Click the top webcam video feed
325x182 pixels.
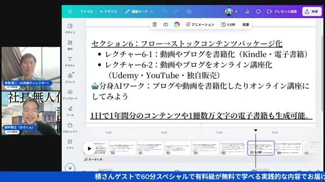click(31, 69)
